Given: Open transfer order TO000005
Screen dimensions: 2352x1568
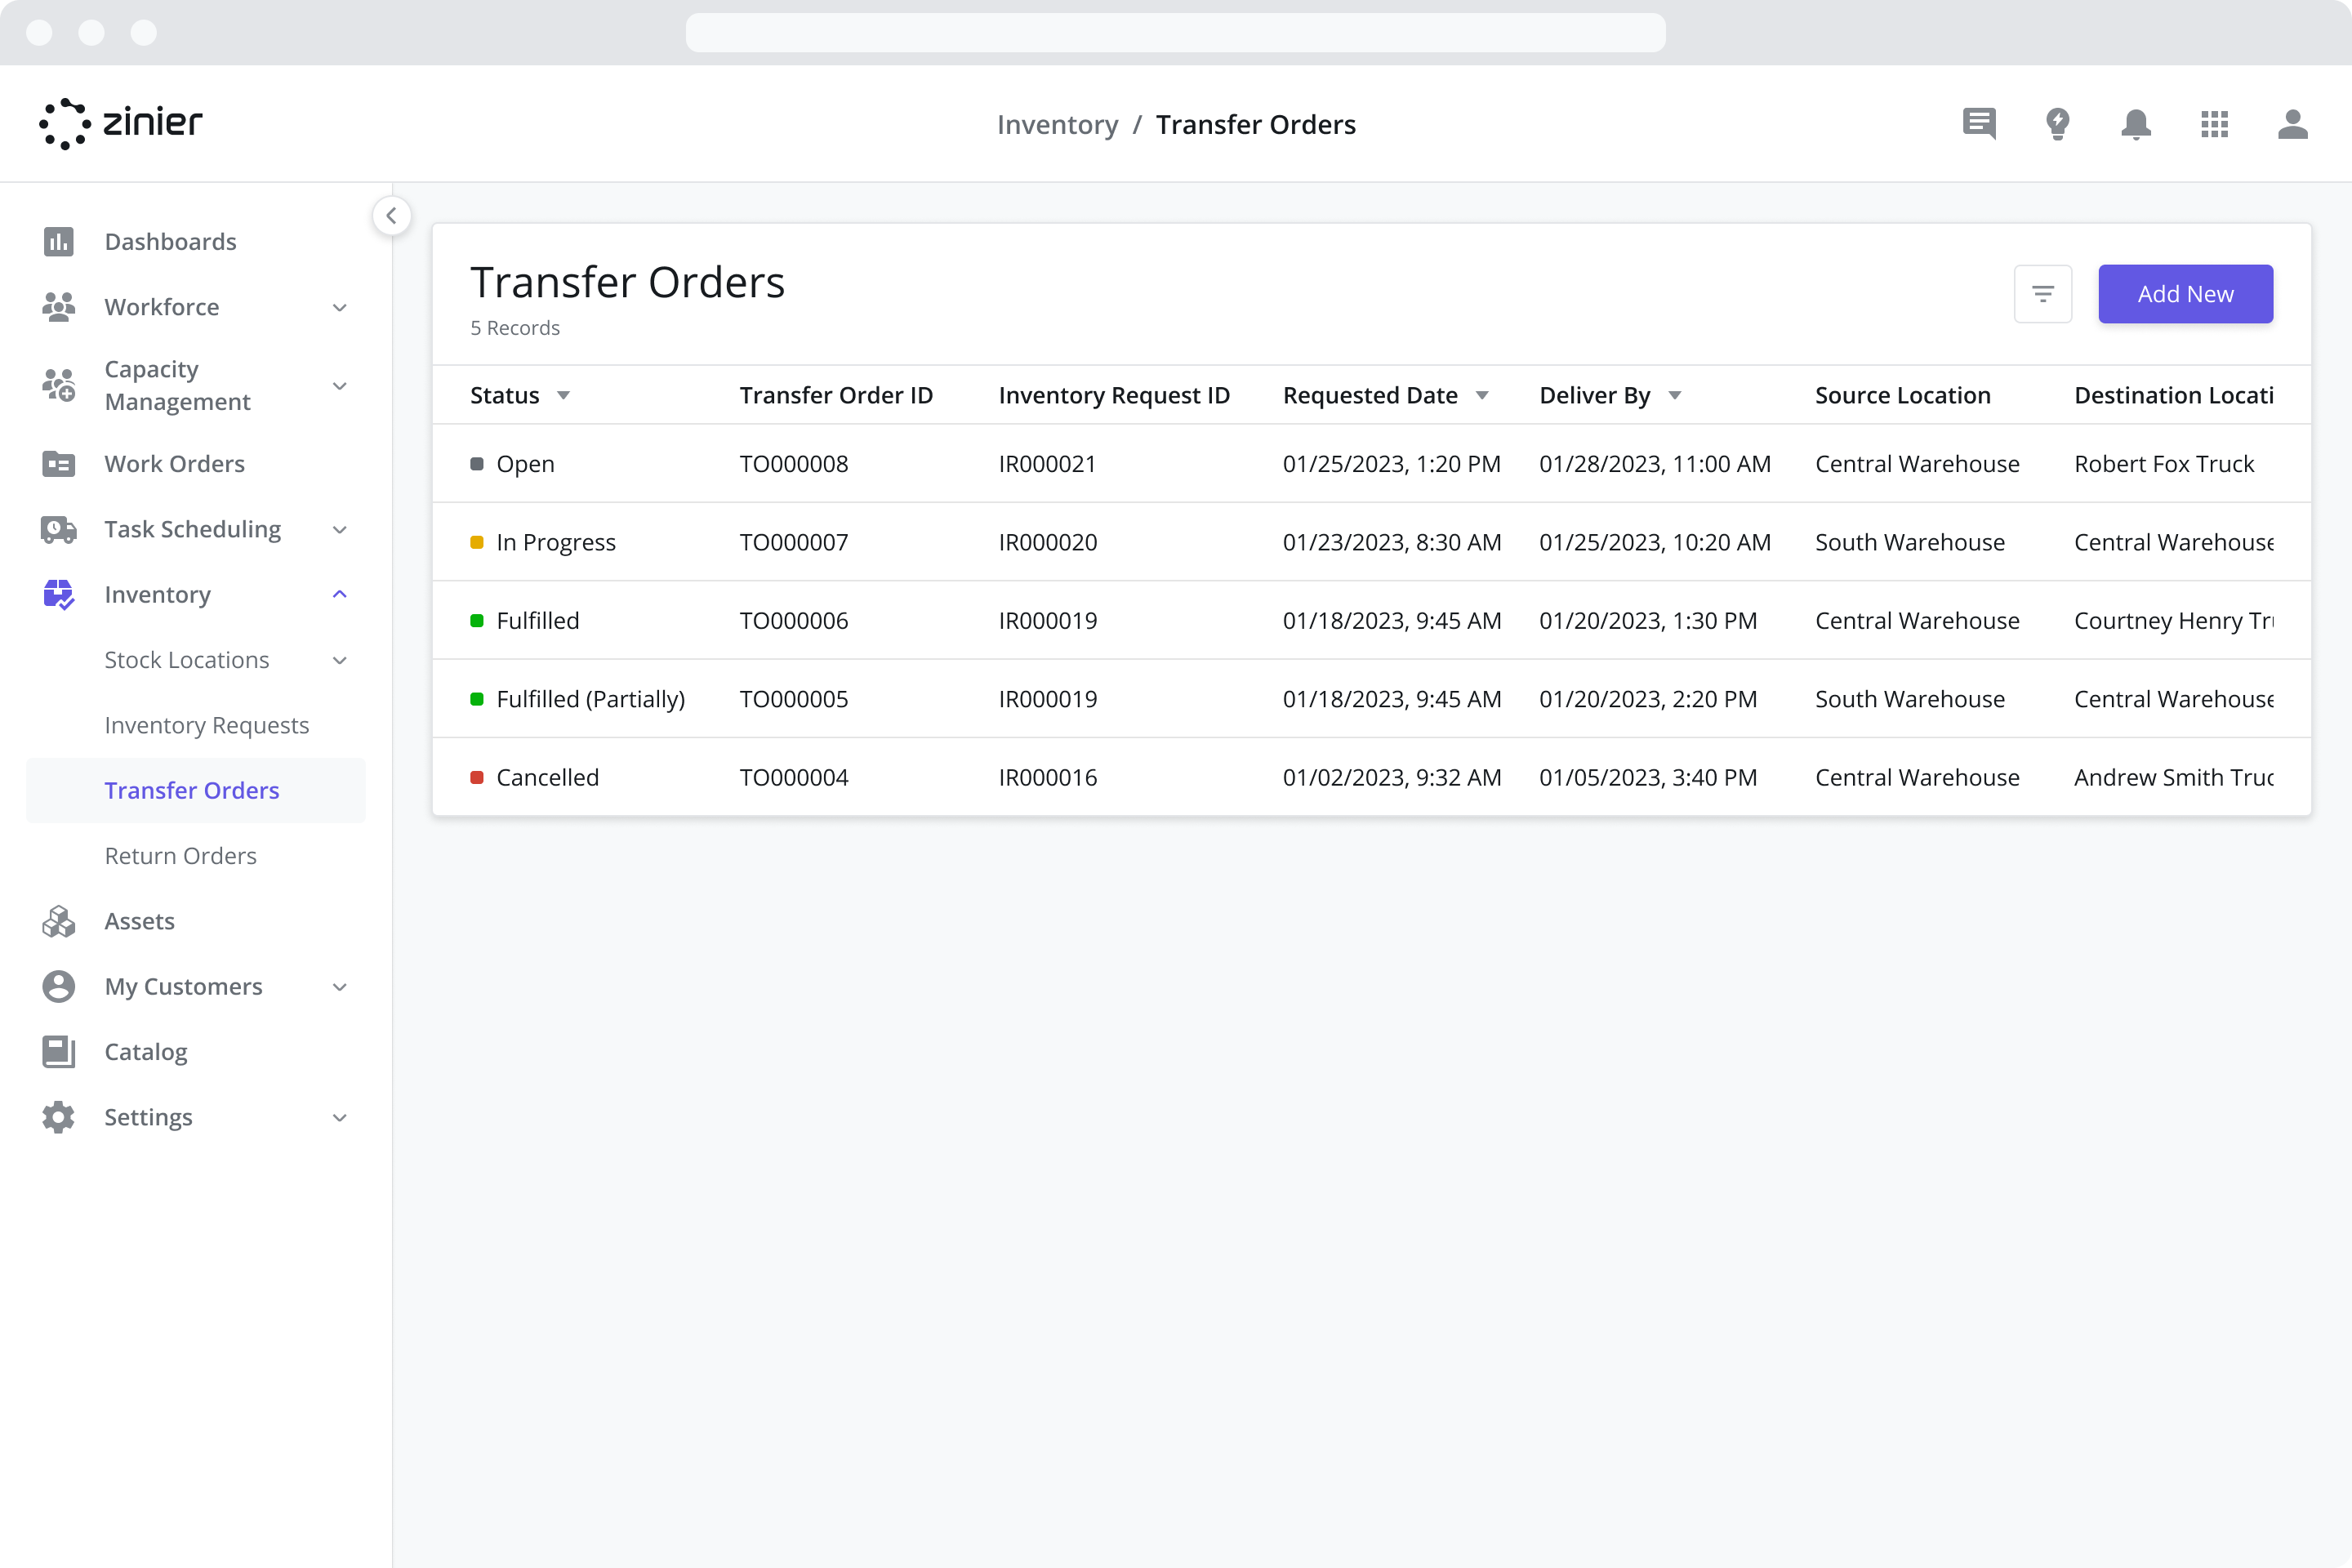Looking at the screenshot, I should (794, 699).
